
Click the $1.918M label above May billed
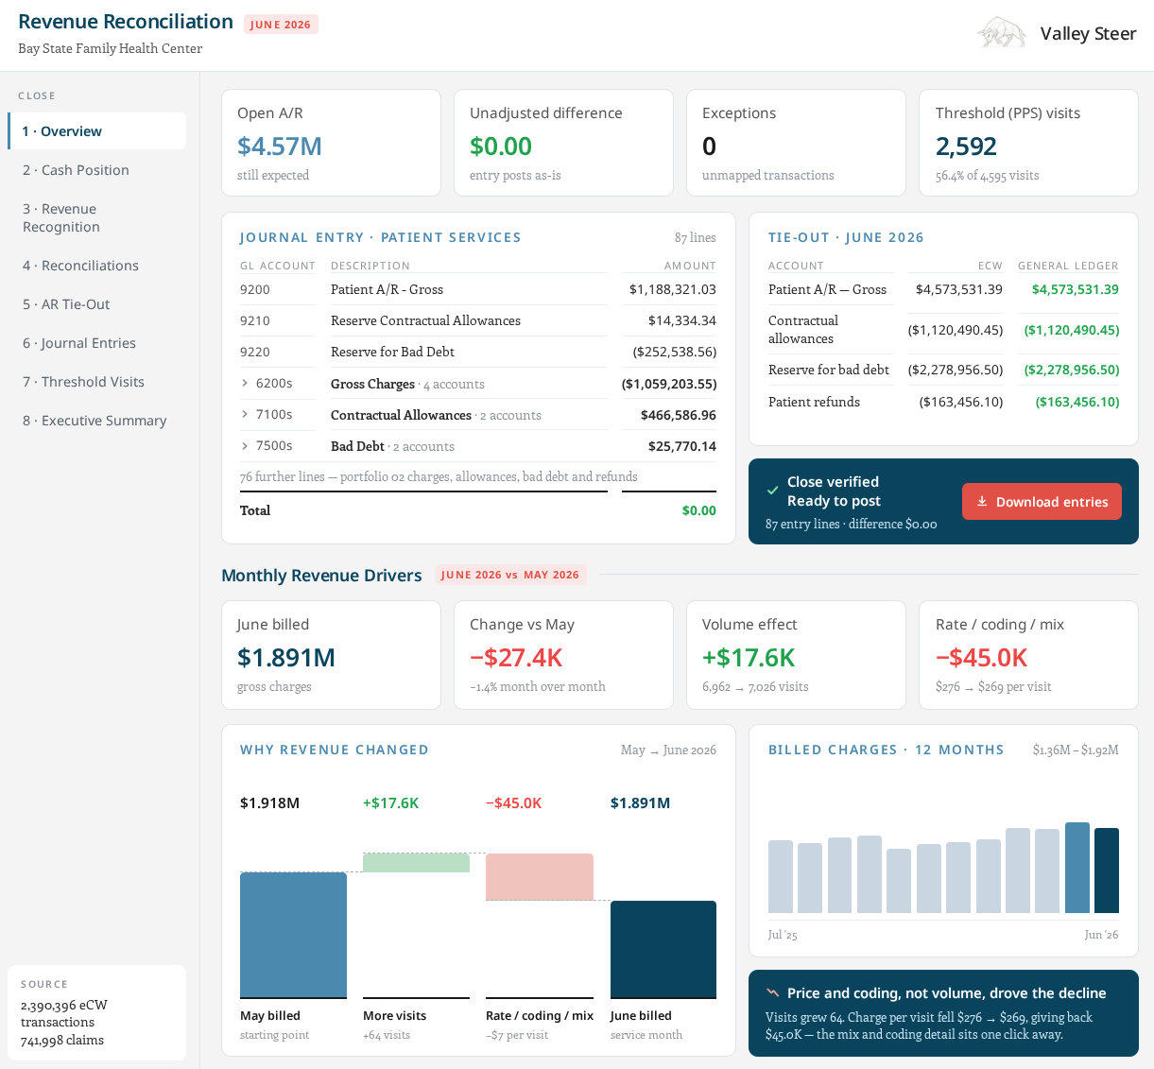[x=269, y=802]
